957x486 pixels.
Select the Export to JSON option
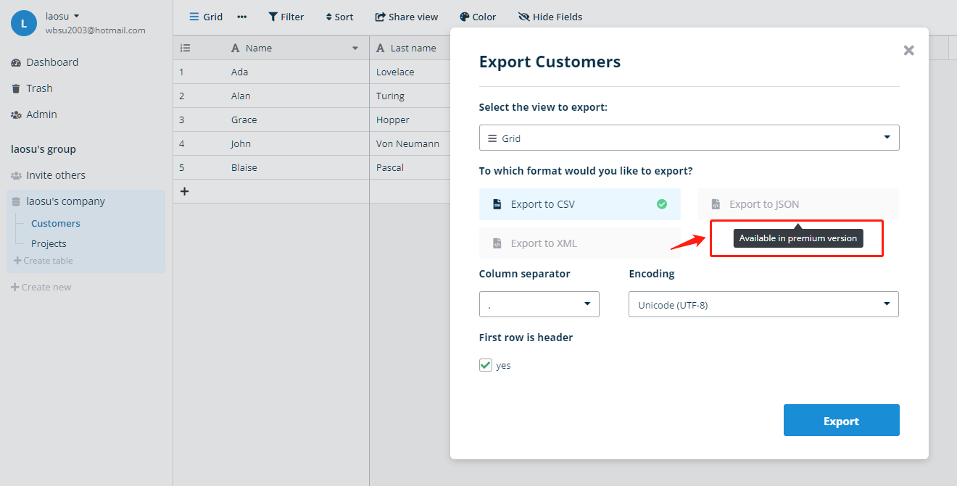click(x=797, y=204)
